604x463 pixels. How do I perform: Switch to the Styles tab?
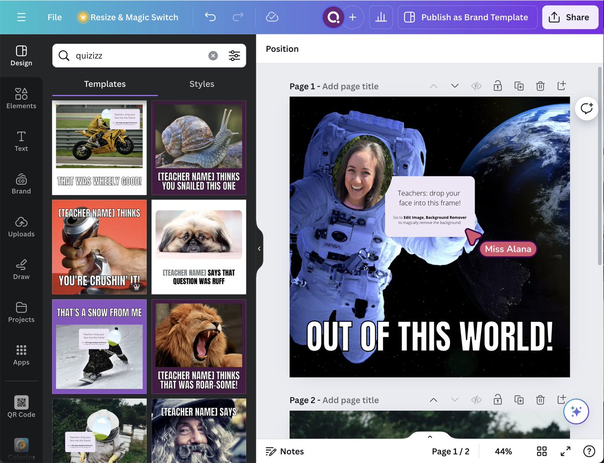coord(201,84)
